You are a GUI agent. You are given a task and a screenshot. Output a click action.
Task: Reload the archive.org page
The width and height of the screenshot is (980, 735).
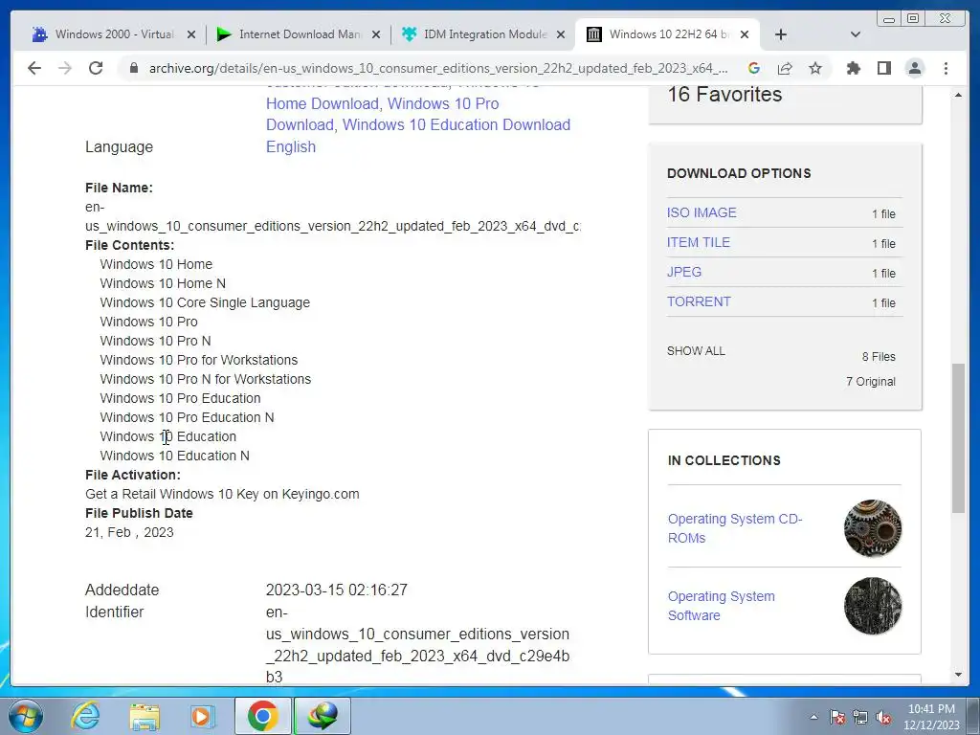coord(96,68)
